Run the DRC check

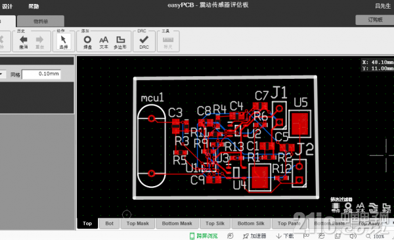point(144,42)
